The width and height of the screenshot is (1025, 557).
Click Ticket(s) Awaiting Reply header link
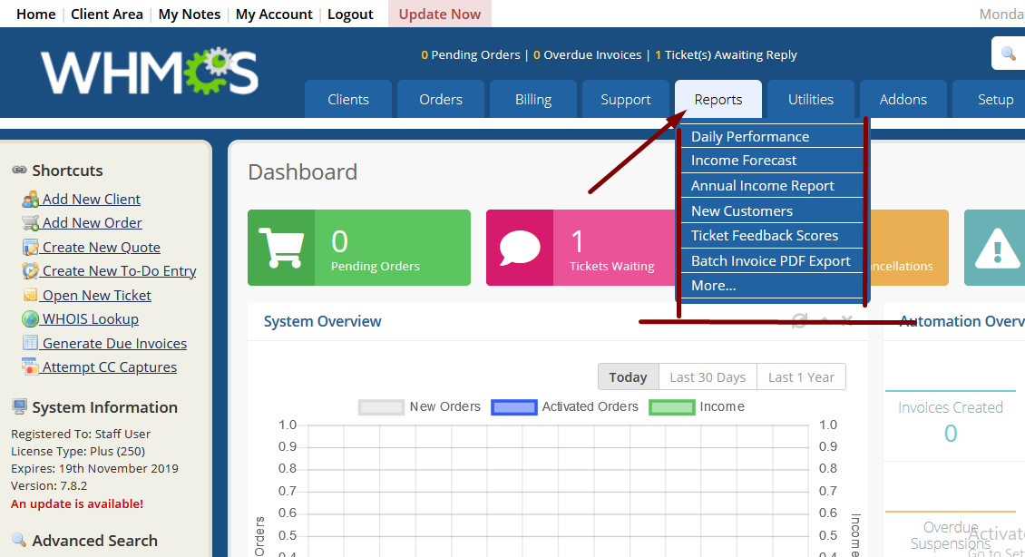(726, 55)
